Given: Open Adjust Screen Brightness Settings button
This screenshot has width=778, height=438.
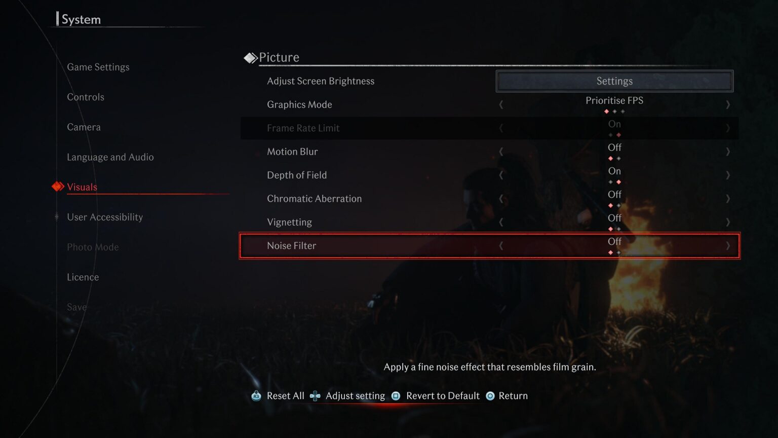Looking at the screenshot, I should click(614, 81).
